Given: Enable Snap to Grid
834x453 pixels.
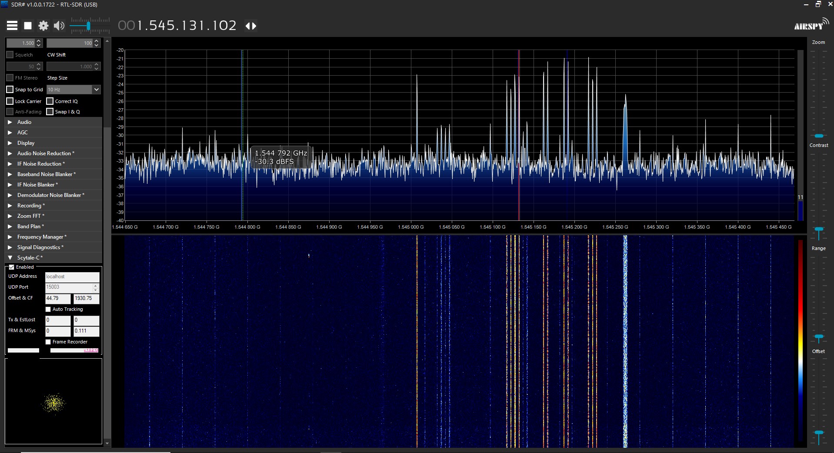Looking at the screenshot, I should pos(10,89).
